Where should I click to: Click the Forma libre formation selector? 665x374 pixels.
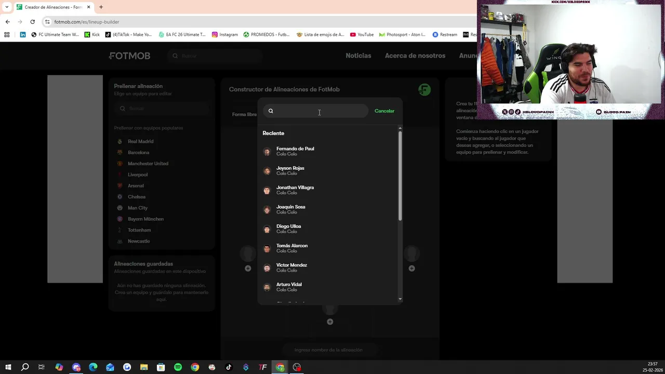tap(244, 114)
